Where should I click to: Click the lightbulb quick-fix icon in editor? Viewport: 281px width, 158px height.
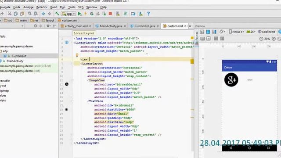click(77, 55)
